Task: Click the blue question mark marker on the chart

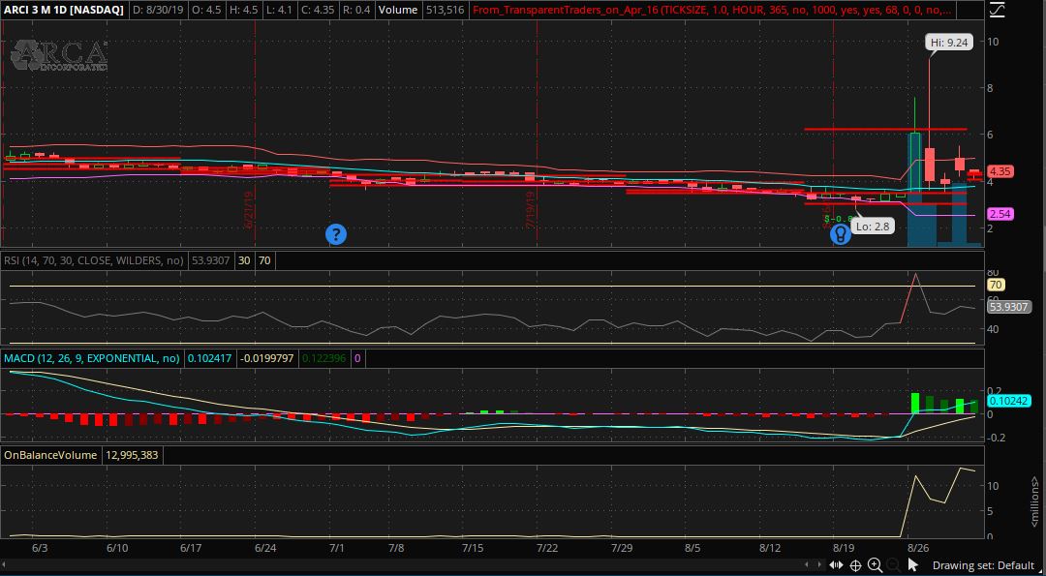Action: pyautogui.click(x=336, y=234)
